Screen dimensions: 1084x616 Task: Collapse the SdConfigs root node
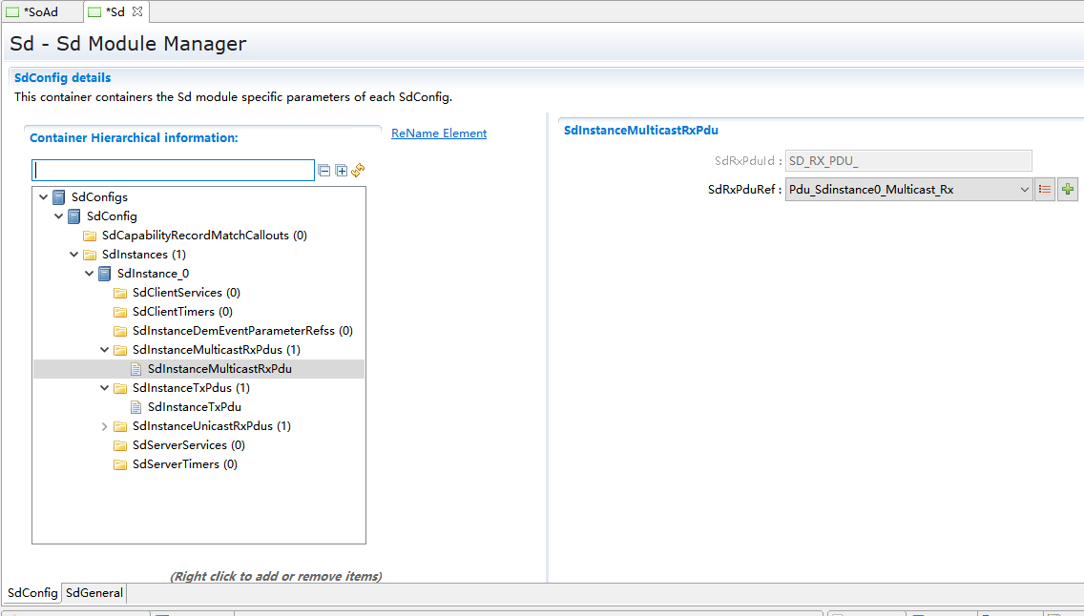(x=43, y=197)
